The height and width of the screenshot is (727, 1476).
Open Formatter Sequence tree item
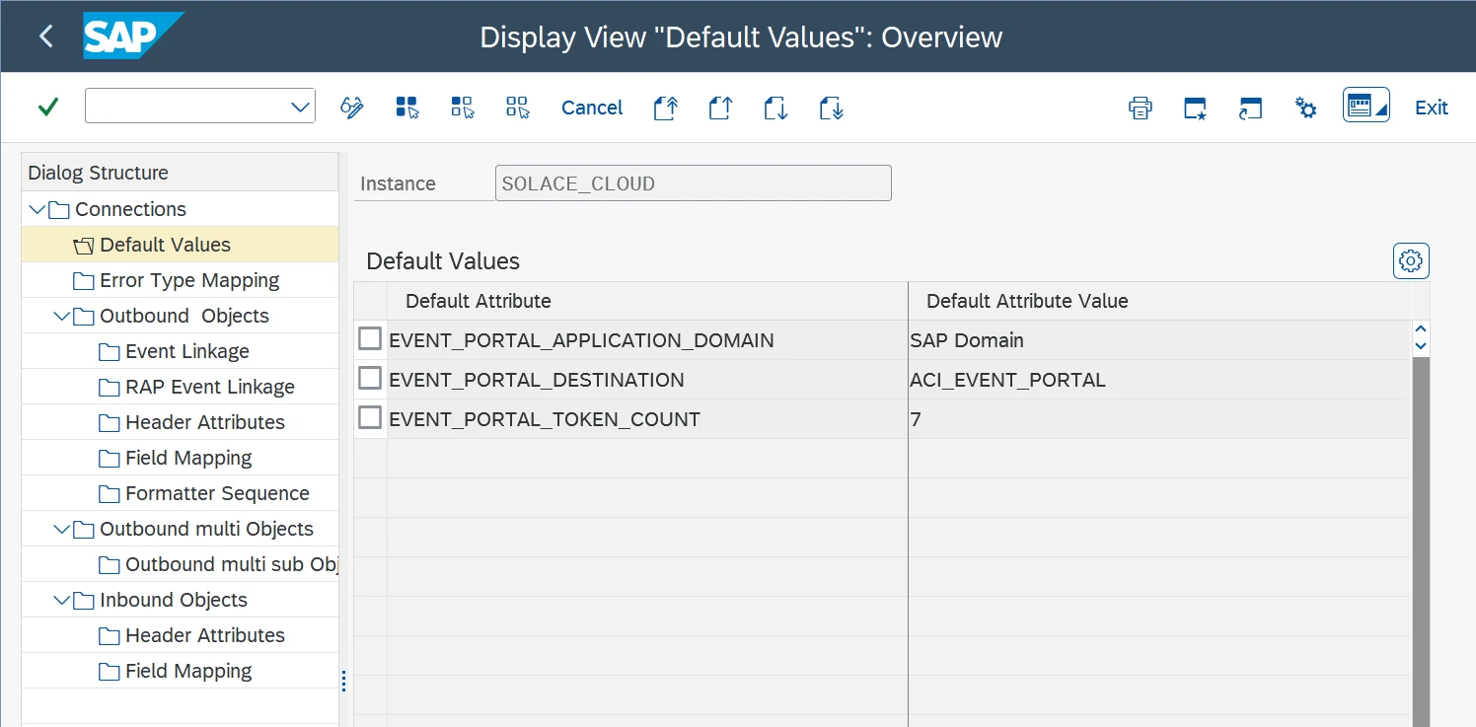pos(217,493)
